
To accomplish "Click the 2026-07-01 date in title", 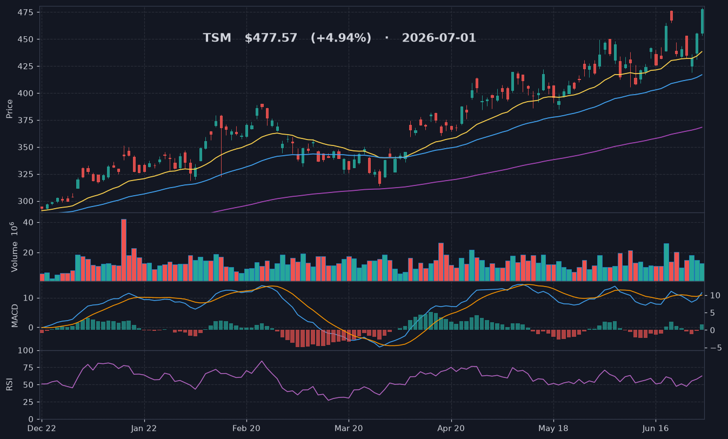I will [x=439, y=38].
